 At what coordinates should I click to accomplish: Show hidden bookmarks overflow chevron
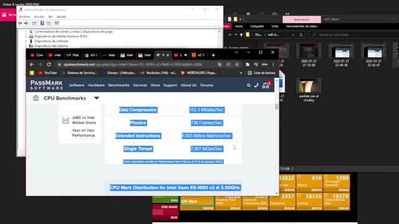tap(241, 73)
